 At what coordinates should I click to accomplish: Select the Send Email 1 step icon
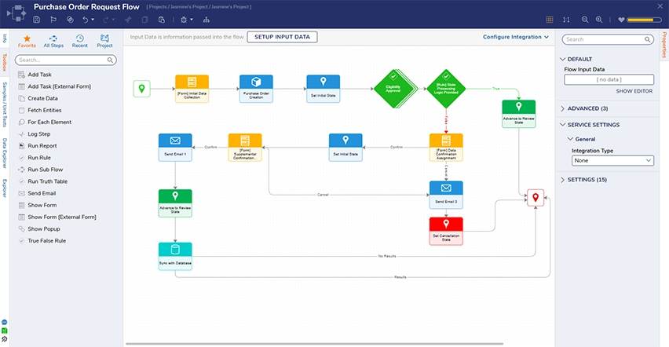click(x=175, y=141)
